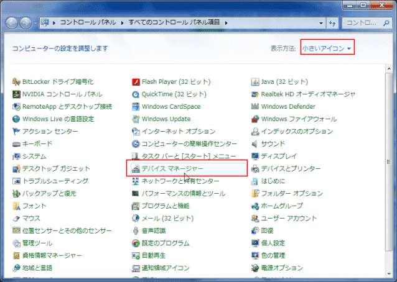Viewport: 397px width, 282px height.
Task: Open バックアップと復元 link
Action: click(49, 194)
